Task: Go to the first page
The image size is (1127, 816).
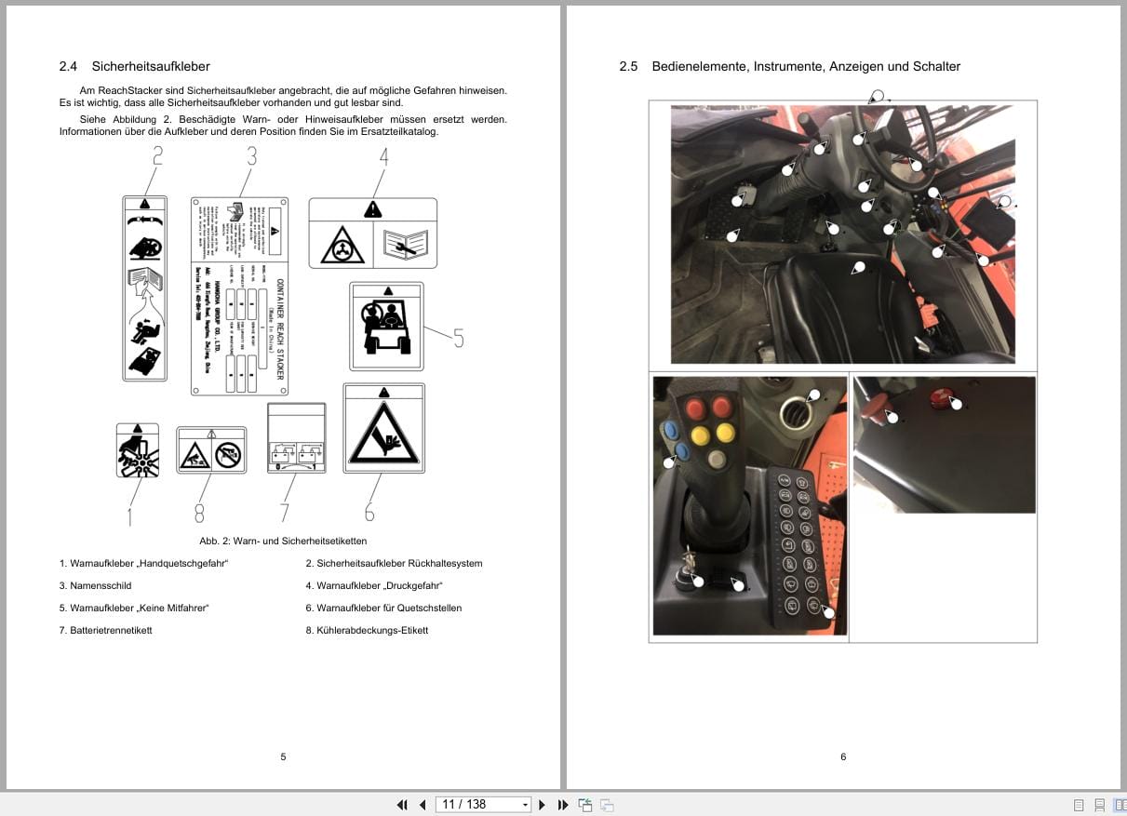Action: point(402,805)
